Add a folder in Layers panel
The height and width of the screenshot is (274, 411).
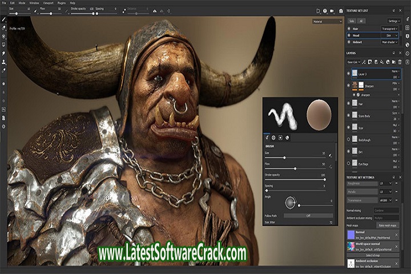(x=394, y=62)
